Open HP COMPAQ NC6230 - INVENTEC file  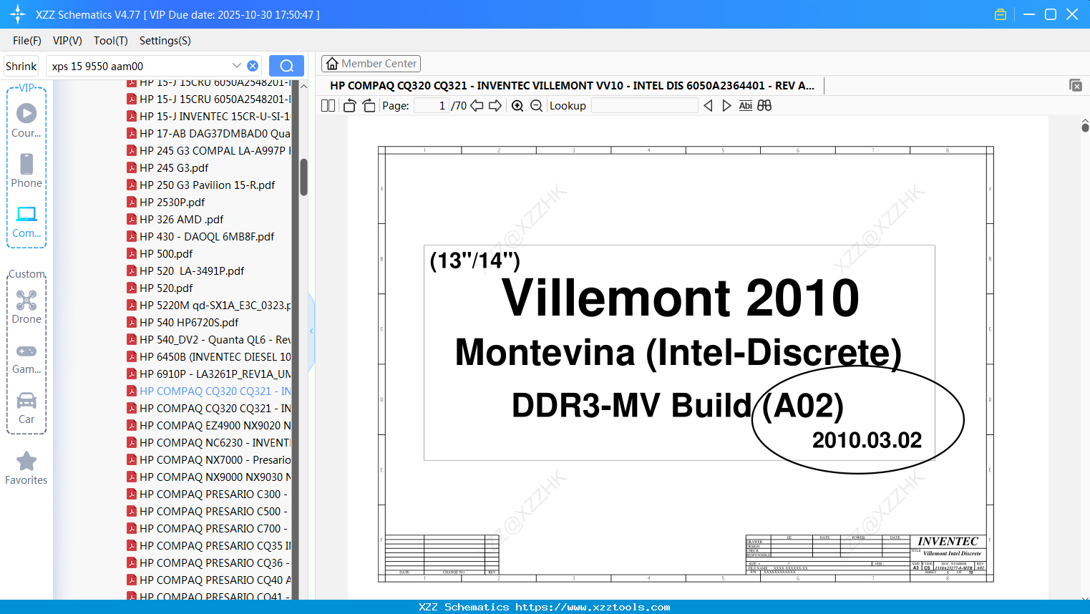click(208, 442)
